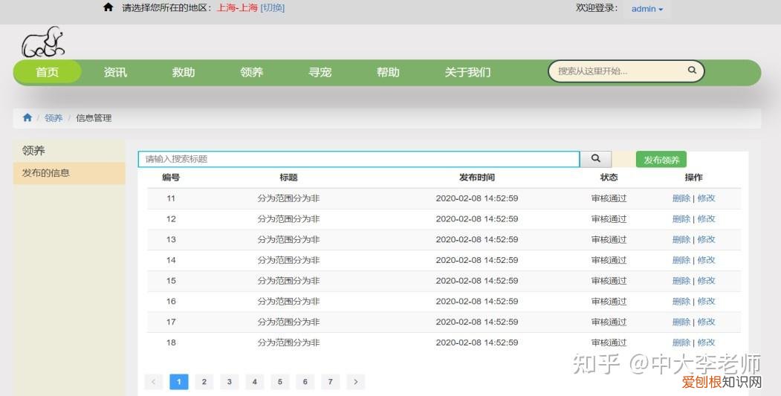Go to pagination page 4
Screen dimensions: 781x396
[x=255, y=382]
